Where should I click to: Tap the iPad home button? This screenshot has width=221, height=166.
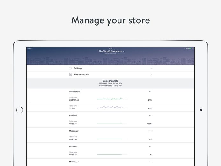coord(19,110)
